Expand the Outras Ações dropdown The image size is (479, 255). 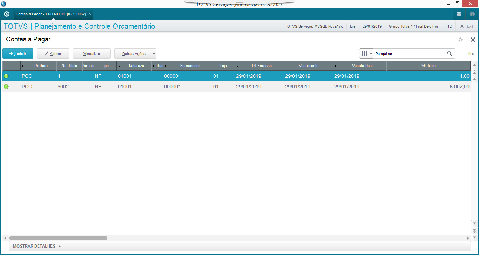(135, 54)
